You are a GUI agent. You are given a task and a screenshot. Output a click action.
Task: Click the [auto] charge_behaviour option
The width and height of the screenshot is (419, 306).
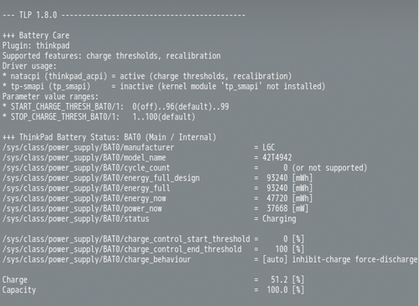275,259
